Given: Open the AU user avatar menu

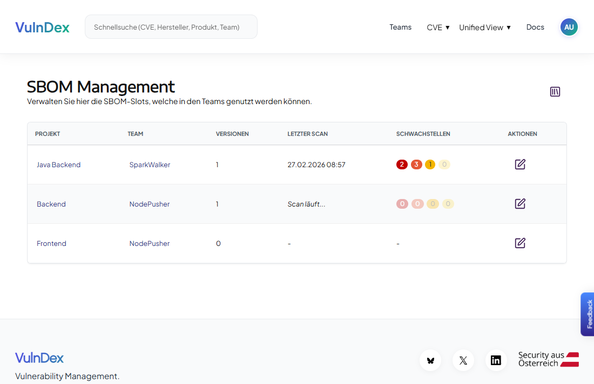Looking at the screenshot, I should click(x=569, y=27).
